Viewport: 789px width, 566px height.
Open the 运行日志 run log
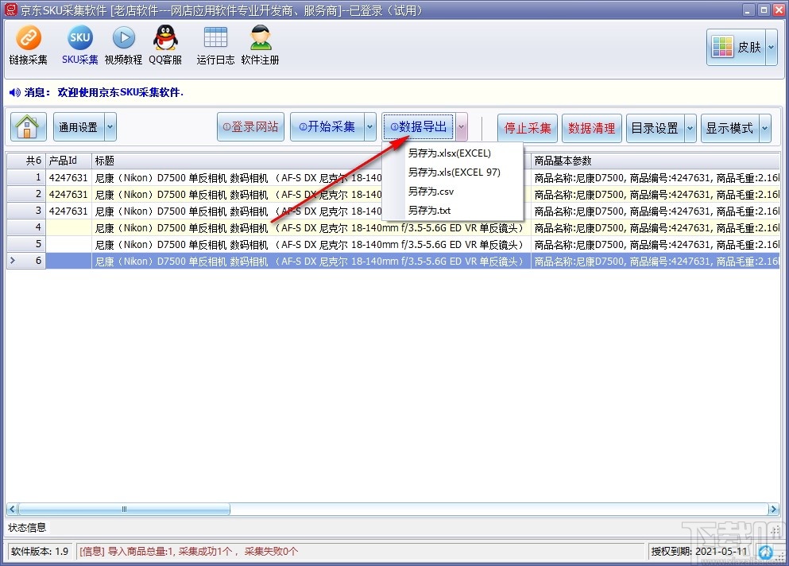click(x=215, y=45)
